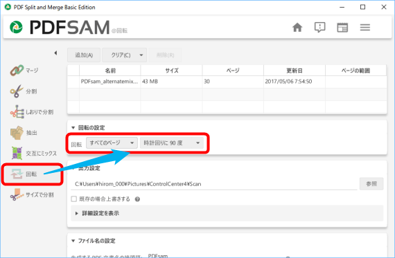The image size is (395, 258).
Task: Maximize the PDF Split and Merge window
Action: 362,7
